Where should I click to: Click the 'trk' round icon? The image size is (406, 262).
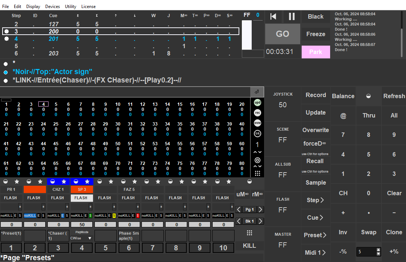[258, 134]
